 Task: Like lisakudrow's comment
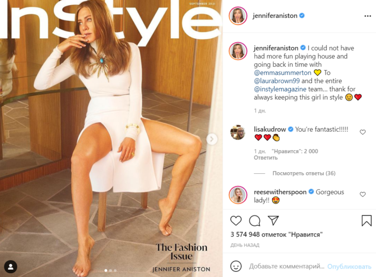tap(363, 132)
